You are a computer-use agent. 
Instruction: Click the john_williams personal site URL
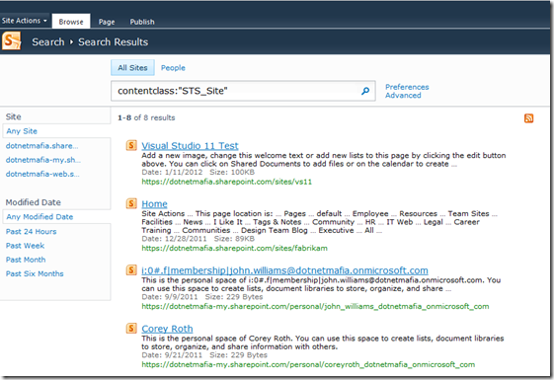(x=315, y=307)
